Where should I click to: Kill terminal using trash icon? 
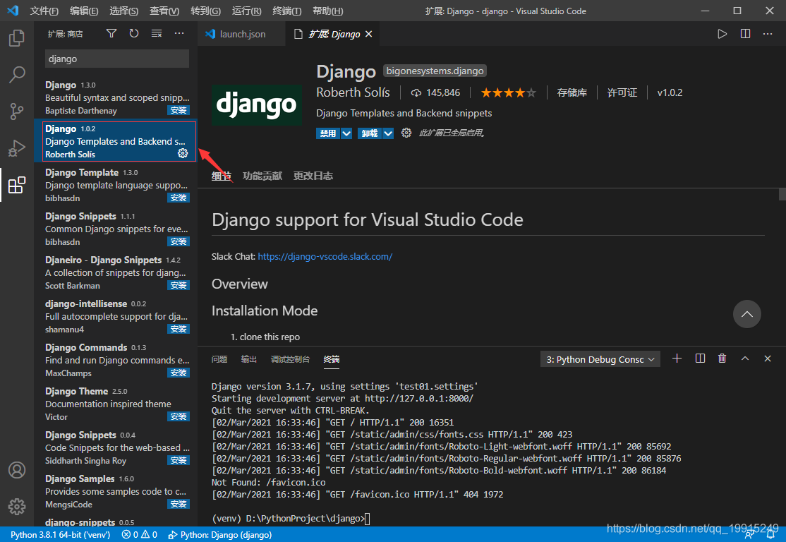tap(722, 358)
